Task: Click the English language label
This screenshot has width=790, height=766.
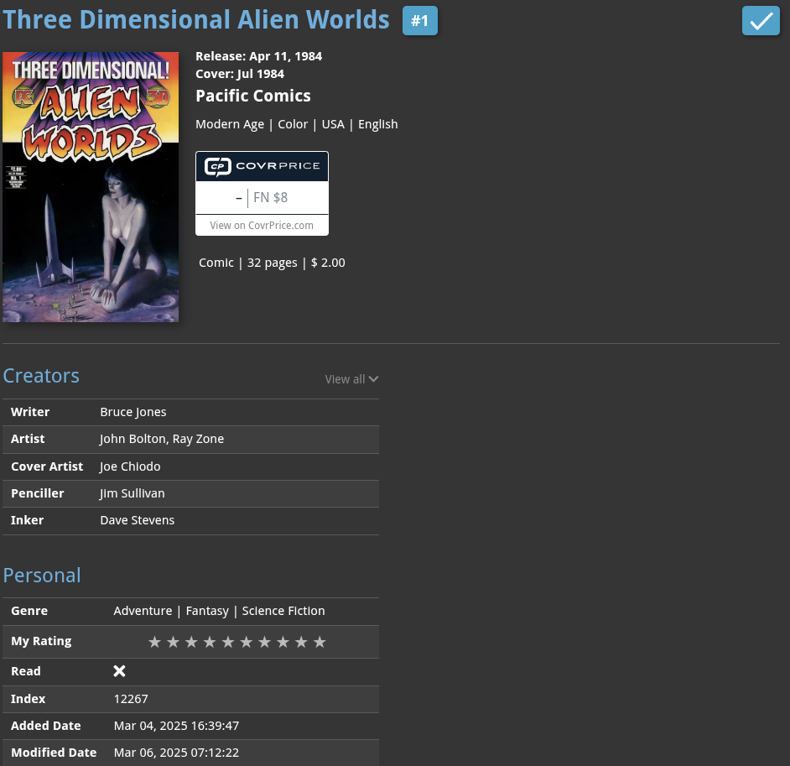Action: coord(378,124)
